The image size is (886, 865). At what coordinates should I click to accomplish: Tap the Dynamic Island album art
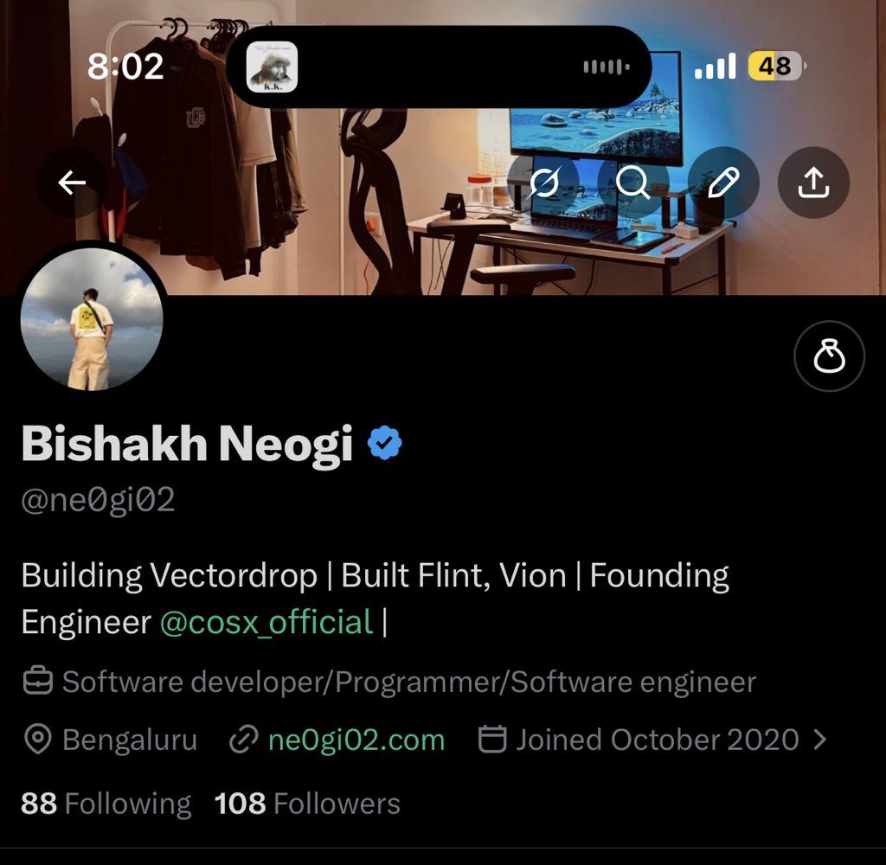pos(272,67)
